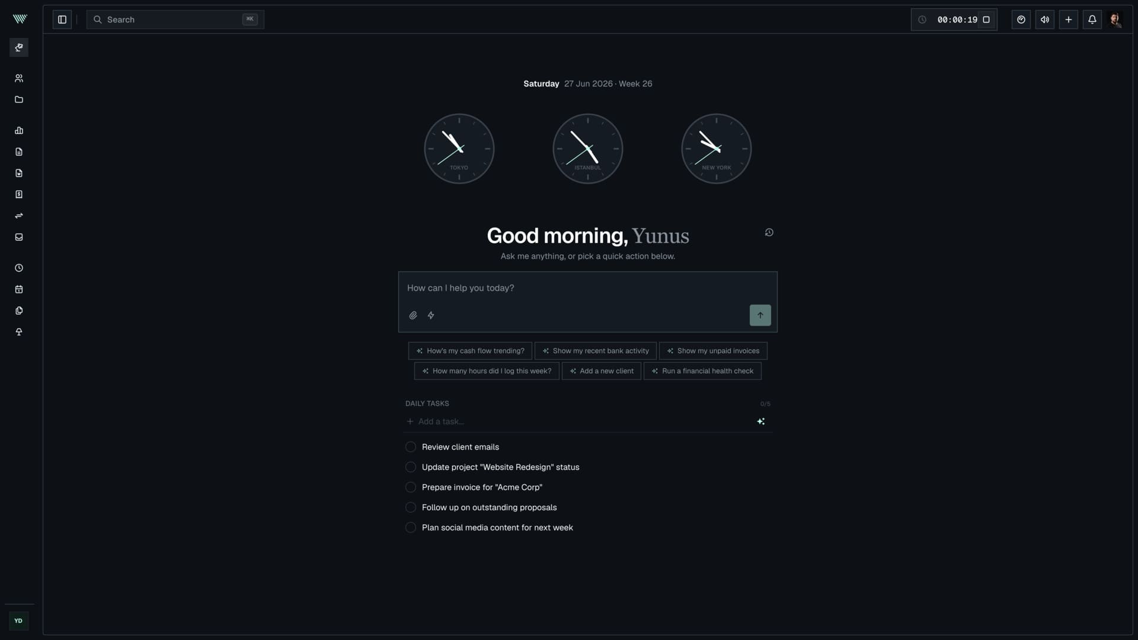The height and width of the screenshot is (640, 1138).
Task: Click the date '27 Jun 2026 · Week 26'
Action: coord(608,84)
